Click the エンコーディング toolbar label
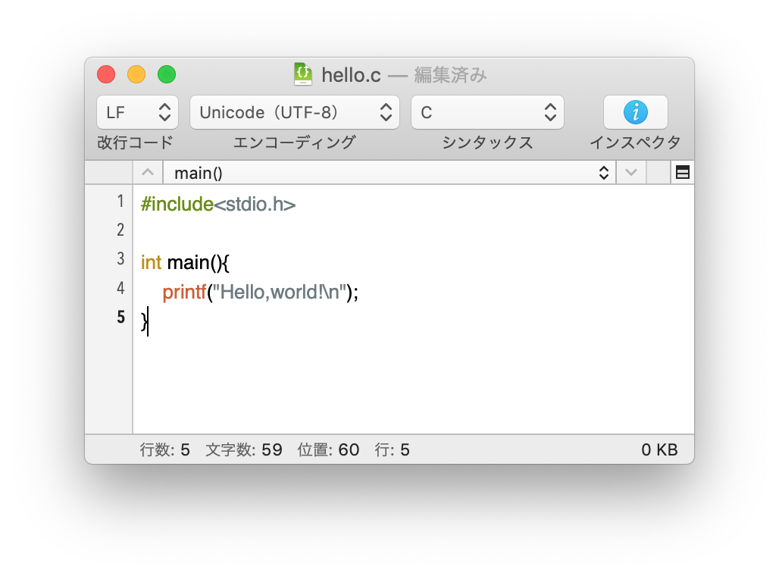The width and height of the screenshot is (779, 576). pyautogui.click(x=295, y=142)
